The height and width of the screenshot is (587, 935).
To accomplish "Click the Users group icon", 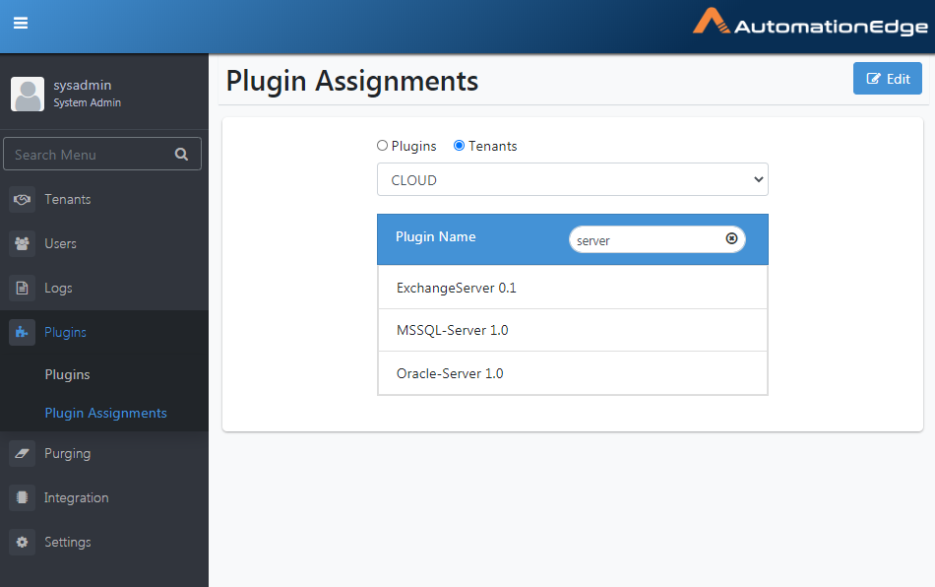I will coord(22,243).
